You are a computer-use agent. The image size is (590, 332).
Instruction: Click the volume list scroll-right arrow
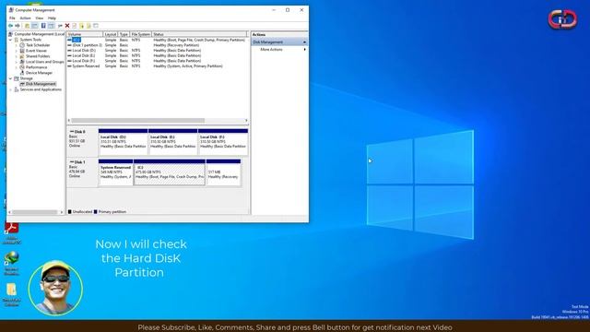coord(246,121)
